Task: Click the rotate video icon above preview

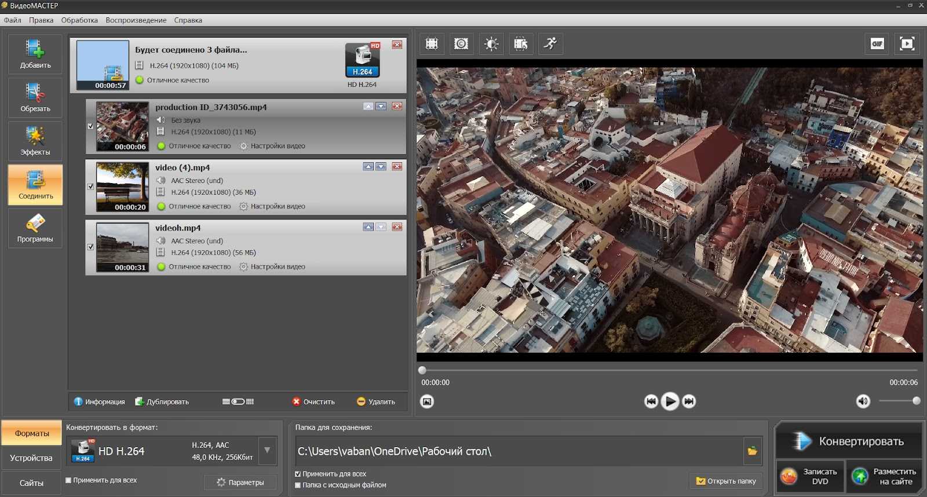Action: point(521,43)
